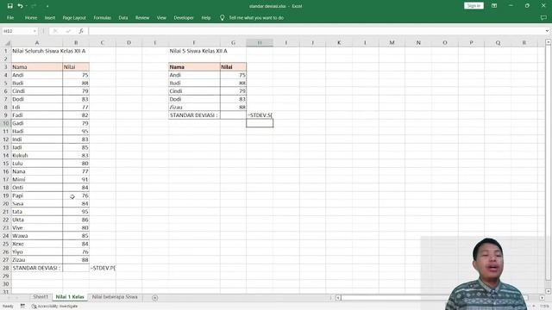Open the Developer ribbon tab
The height and width of the screenshot is (310, 552).
click(184, 17)
